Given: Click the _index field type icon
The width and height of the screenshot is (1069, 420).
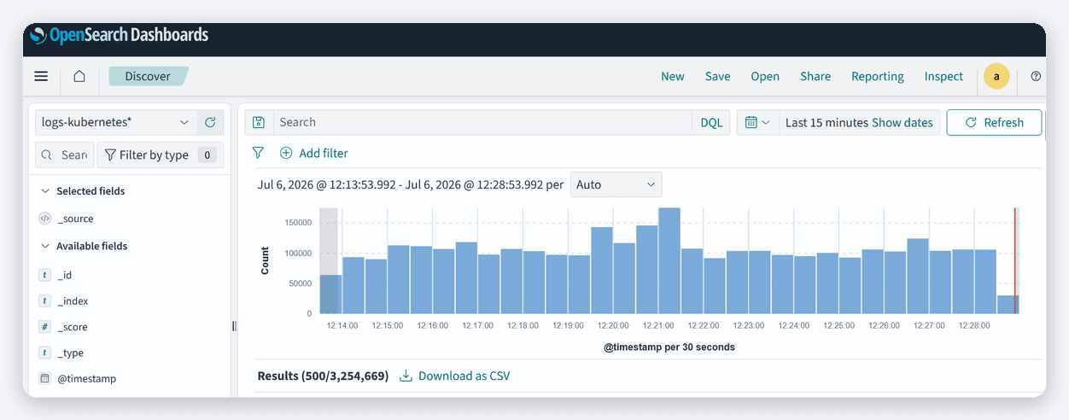Looking at the screenshot, I should [45, 301].
